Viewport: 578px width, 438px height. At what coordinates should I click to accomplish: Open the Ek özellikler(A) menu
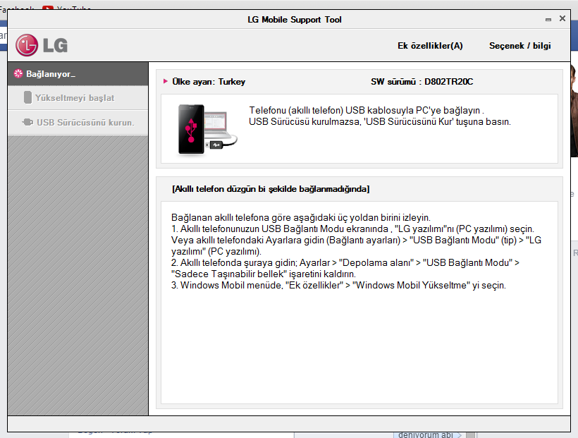[x=430, y=46]
